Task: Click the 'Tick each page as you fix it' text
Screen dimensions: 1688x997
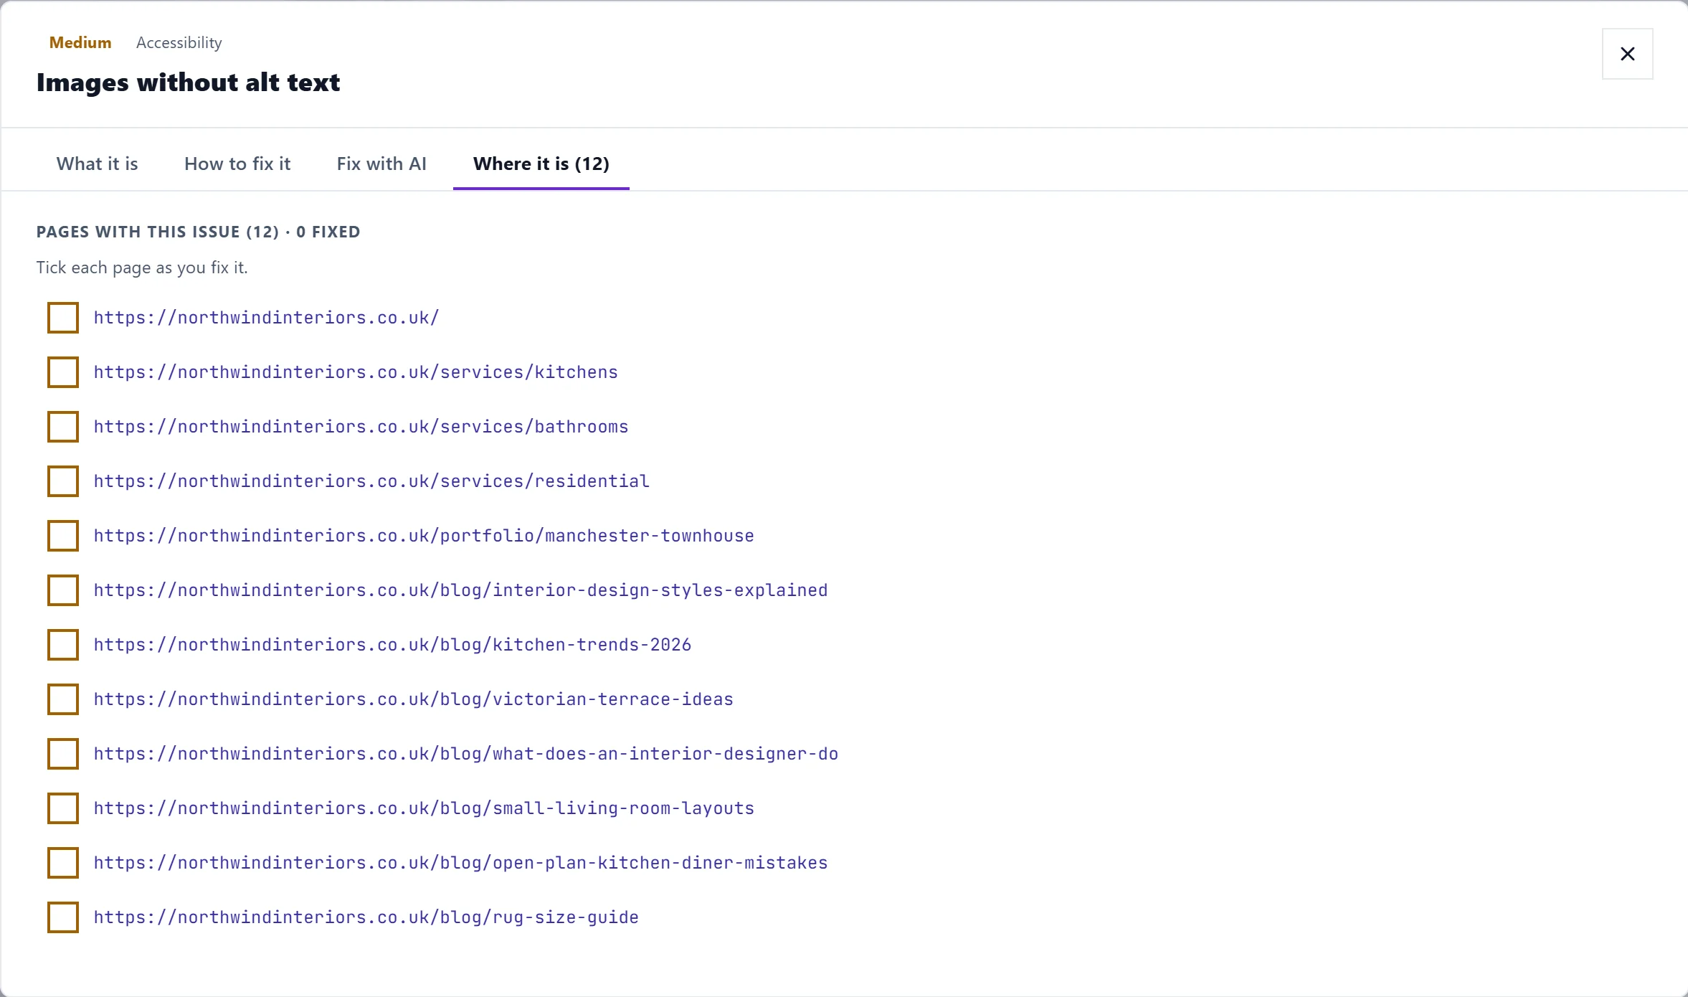Action: (x=142, y=268)
